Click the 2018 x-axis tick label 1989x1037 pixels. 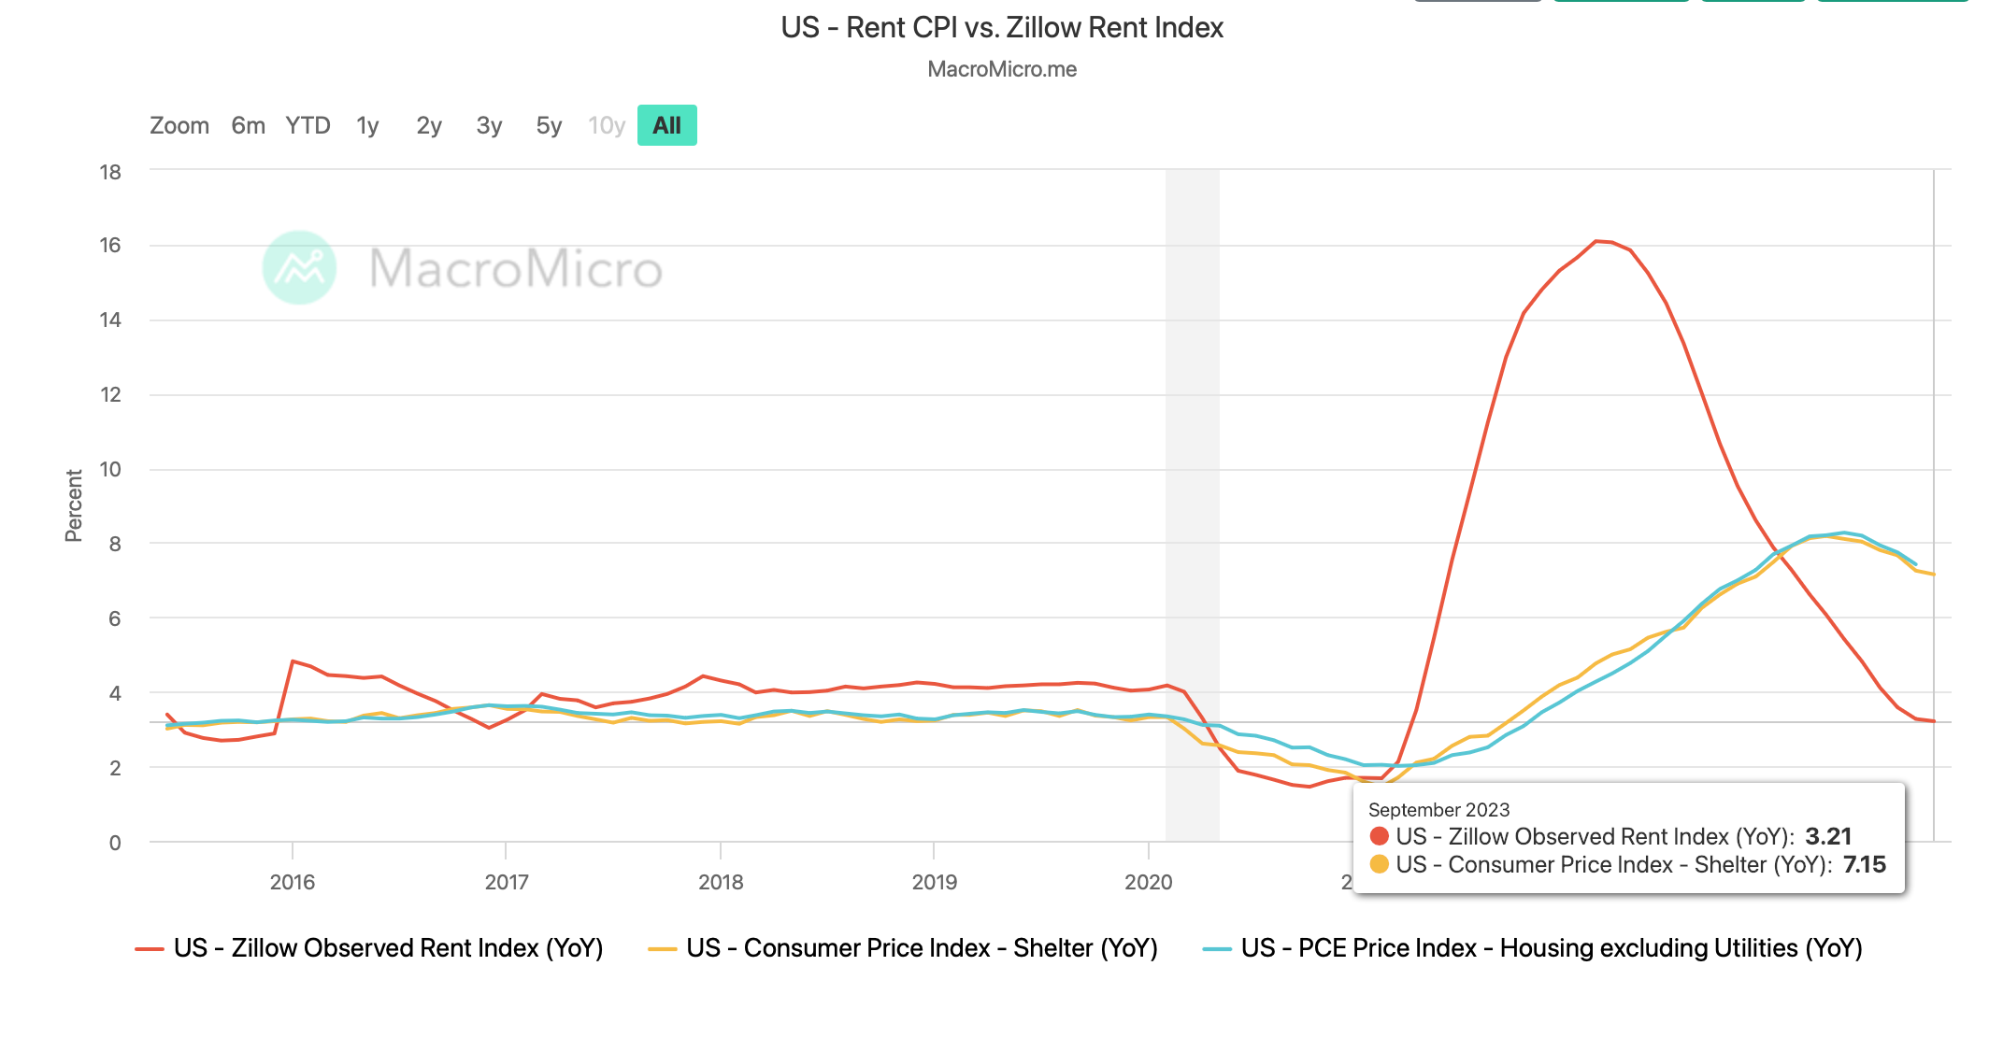[721, 882]
